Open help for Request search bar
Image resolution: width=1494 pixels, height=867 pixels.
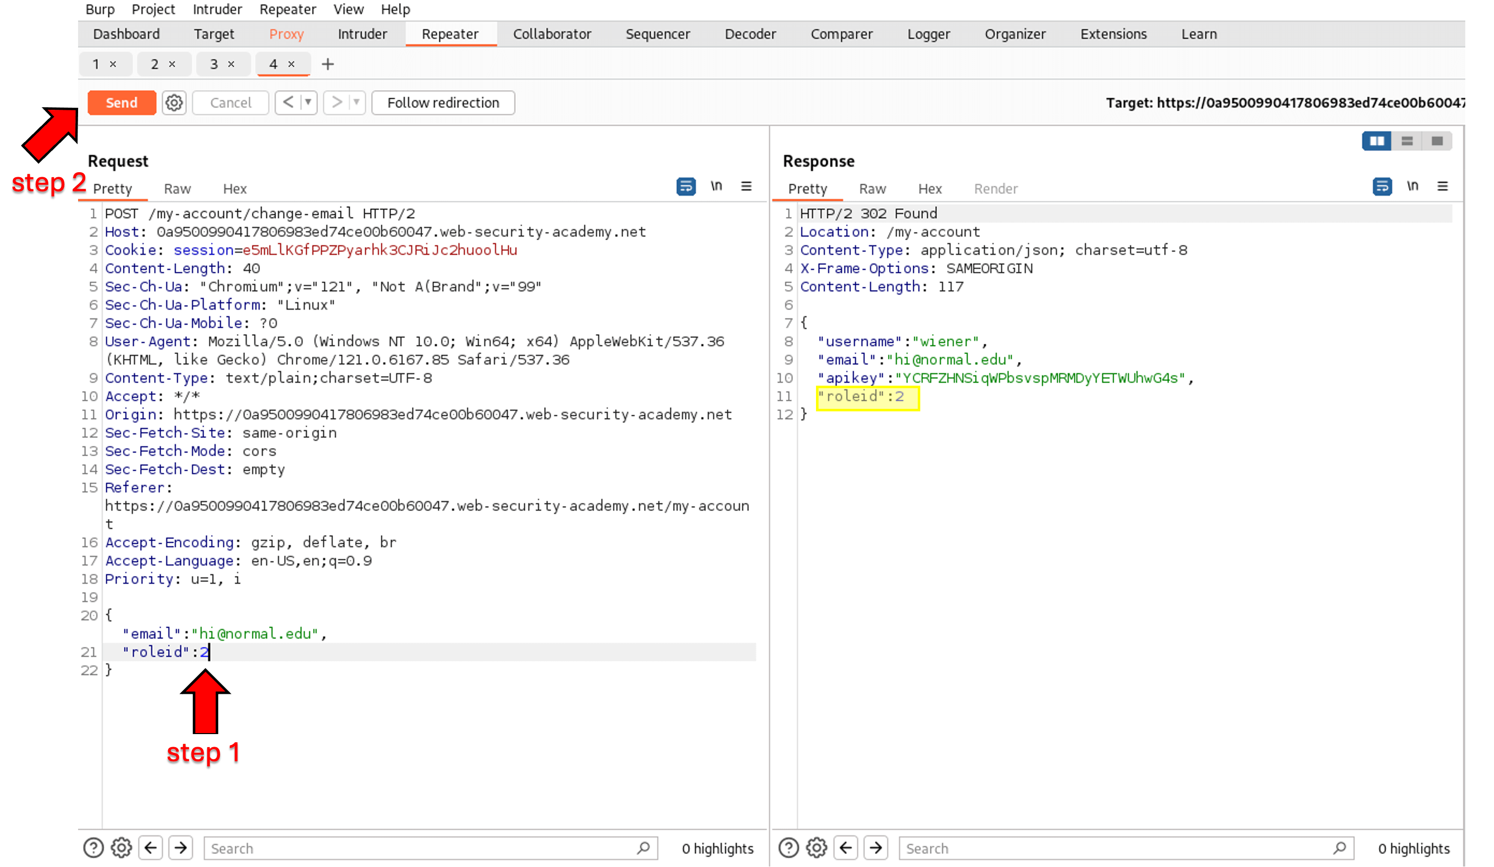pyautogui.click(x=93, y=848)
